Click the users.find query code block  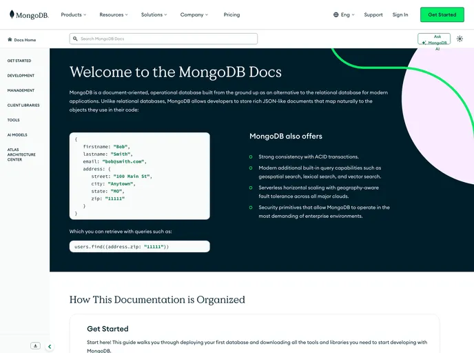click(139, 247)
